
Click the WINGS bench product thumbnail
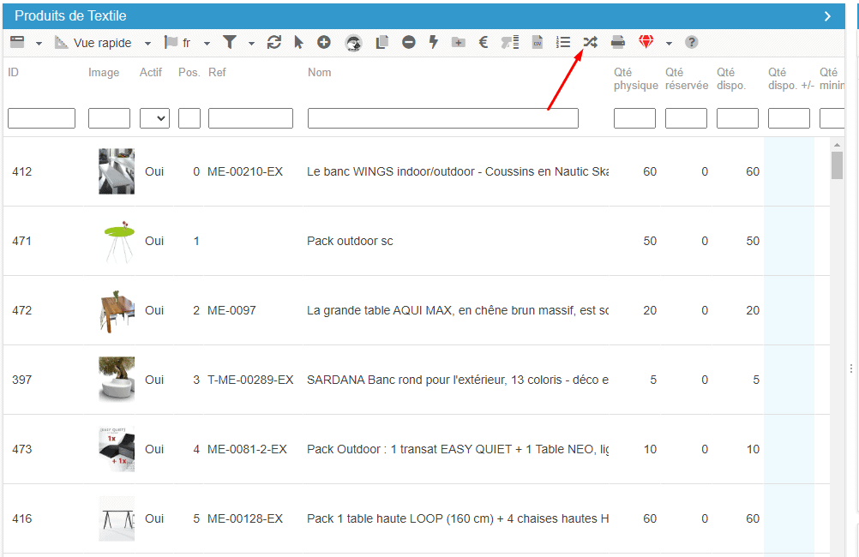tap(117, 171)
